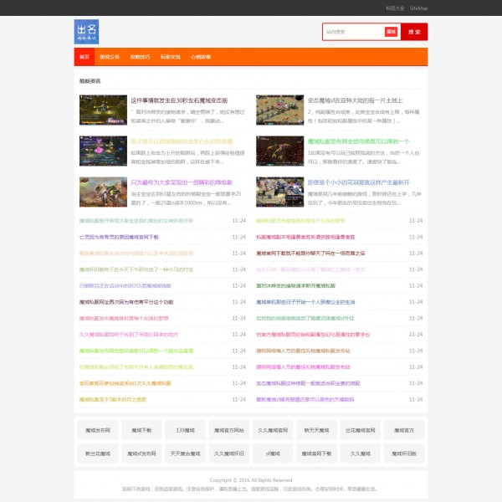The width and height of the screenshot is (502, 502).
Task: Open thumbnail of the 只为最终为大家呈现 article
Action: coord(103,192)
